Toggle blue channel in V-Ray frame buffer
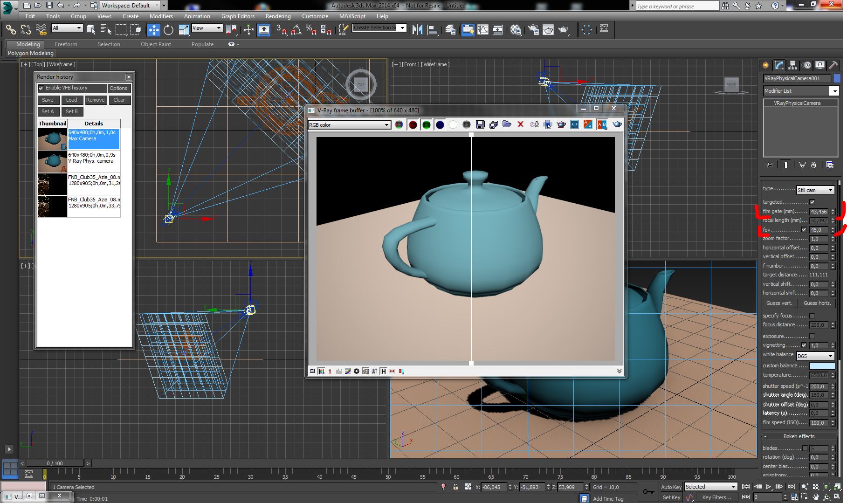Screen dimensions: 847x503 click(440, 124)
